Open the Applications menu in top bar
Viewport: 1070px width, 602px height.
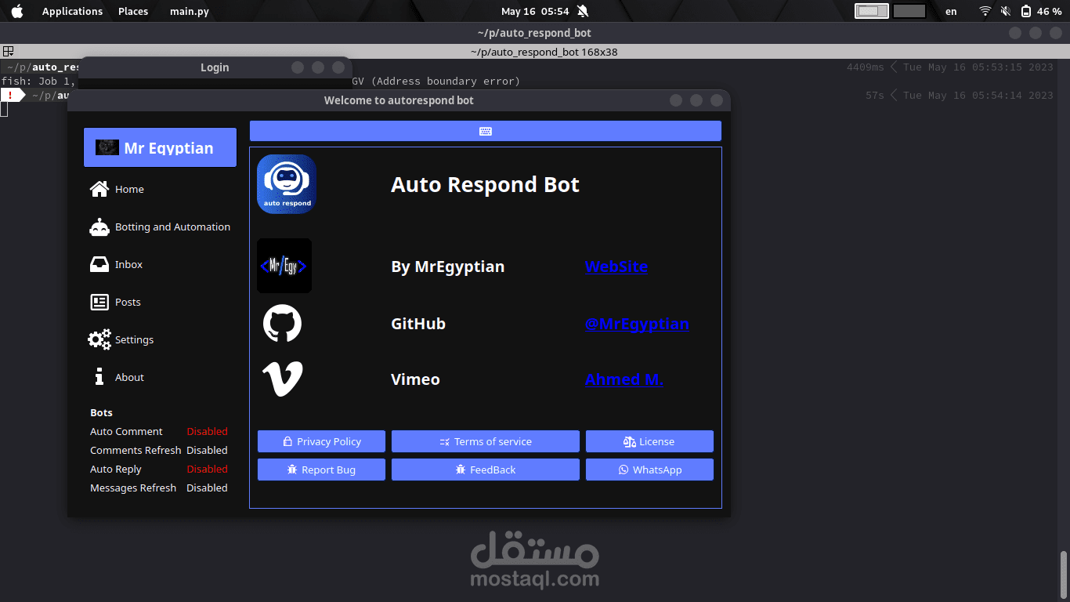72,11
